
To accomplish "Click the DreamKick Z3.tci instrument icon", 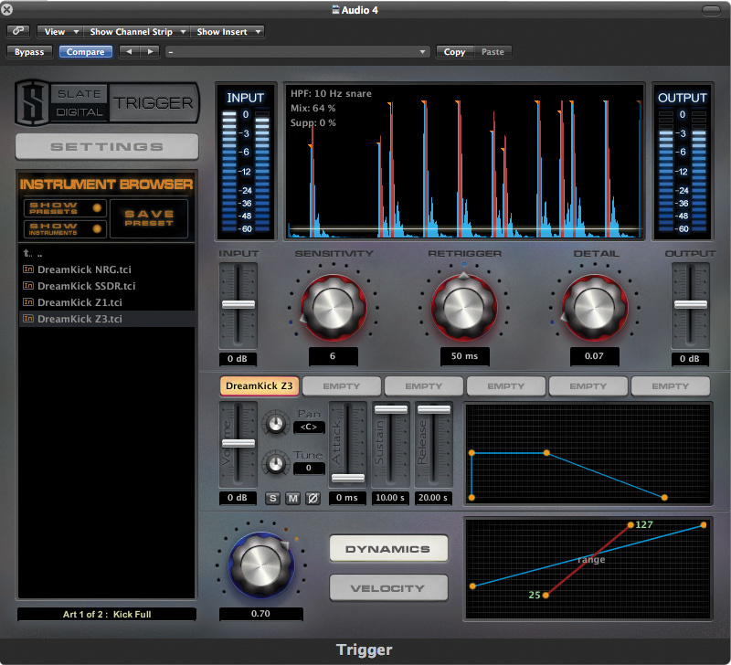I will [x=28, y=319].
